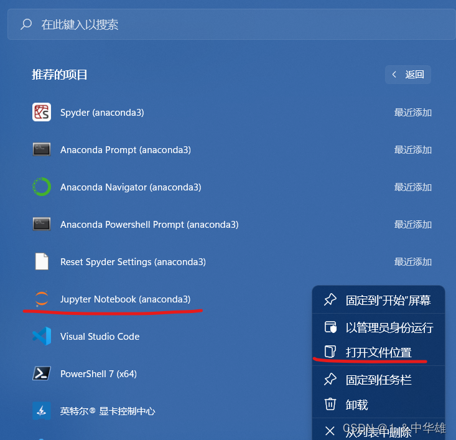This screenshot has width=456, height=440.
Task: Click the PowerShell 7 (x64) icon
Action: click(x=42, y=373)
